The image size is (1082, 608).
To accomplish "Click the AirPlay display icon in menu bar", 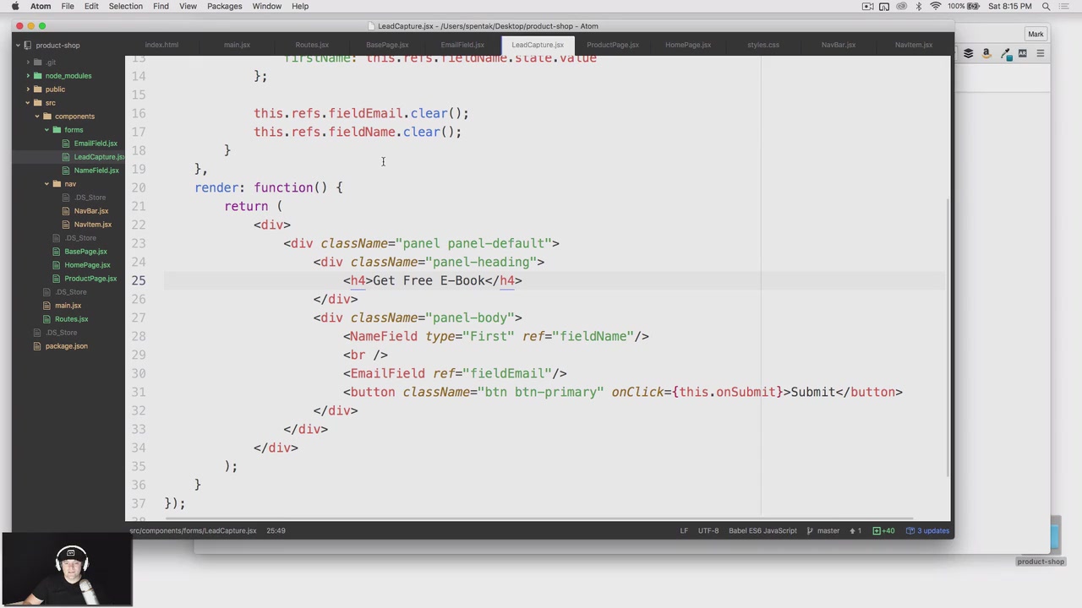I will click(x=884, y=6).
